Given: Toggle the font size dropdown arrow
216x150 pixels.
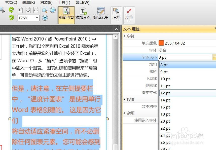Looking at the screenshot, I should (214, 57).
